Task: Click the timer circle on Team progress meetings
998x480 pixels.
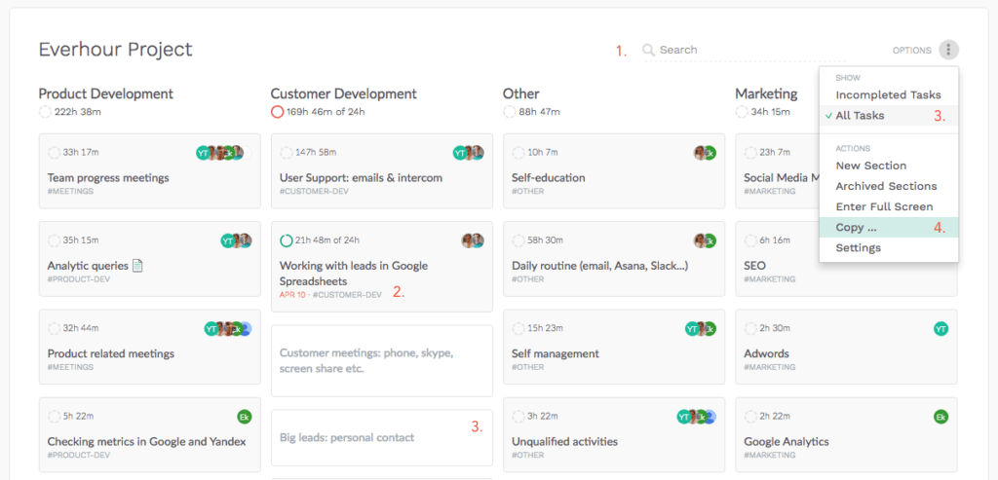Action: [x=55, y=153]
